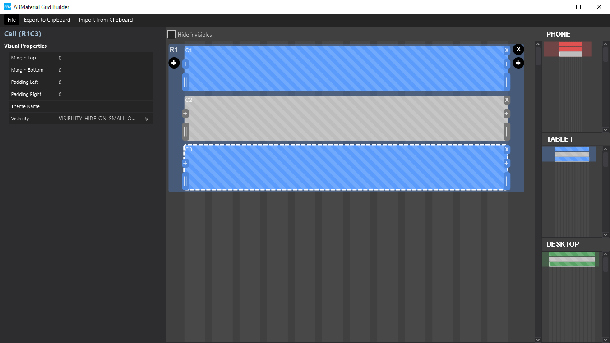
Task: Click the PHONE preview scrollbar down arrow
Action: click(605, 130)
